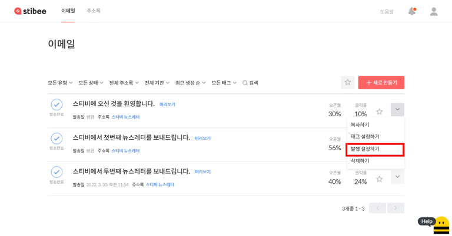The image size is (452, 236).
Task: Open '미리보기' link of first email
Action: (x=167, y=104)
